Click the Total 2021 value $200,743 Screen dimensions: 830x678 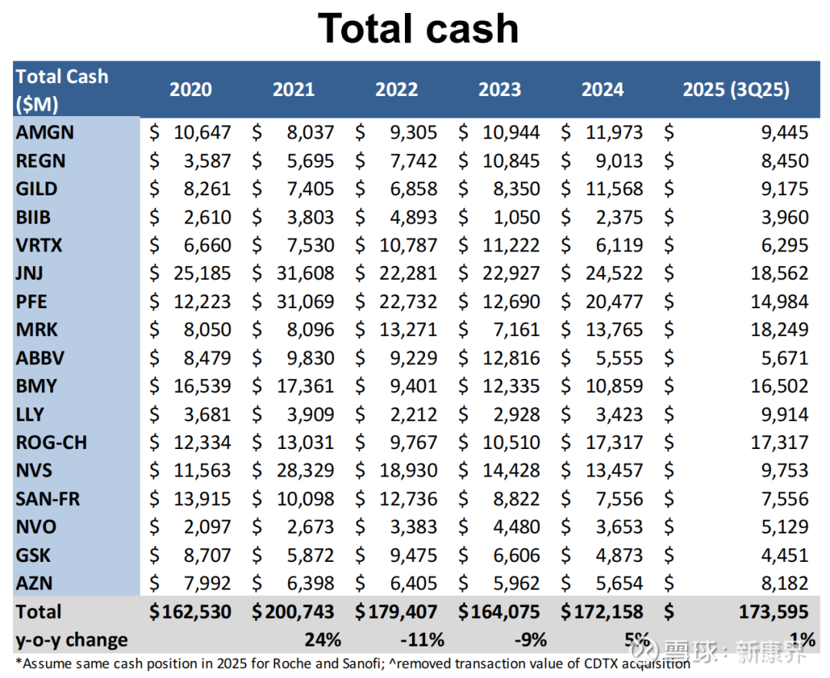294,612
